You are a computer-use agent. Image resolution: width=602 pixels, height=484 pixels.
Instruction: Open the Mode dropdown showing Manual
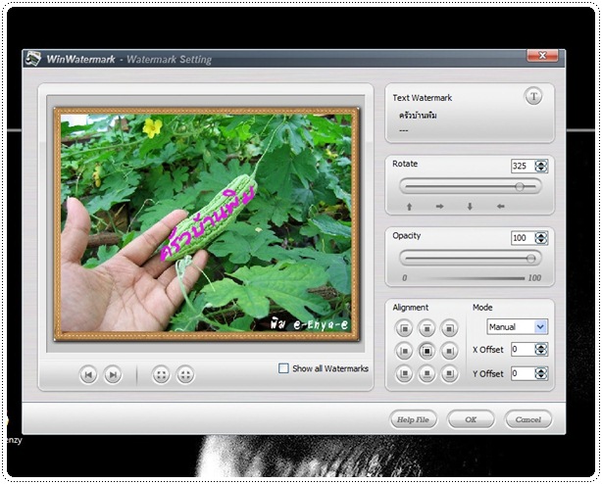517,327
